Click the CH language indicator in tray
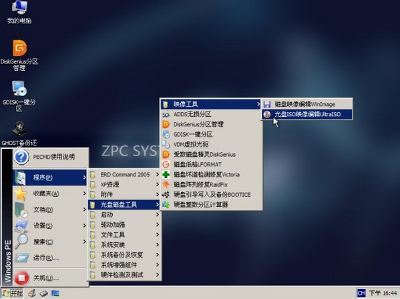The height and width of the screenshot is (299, 400). point(361,293)
